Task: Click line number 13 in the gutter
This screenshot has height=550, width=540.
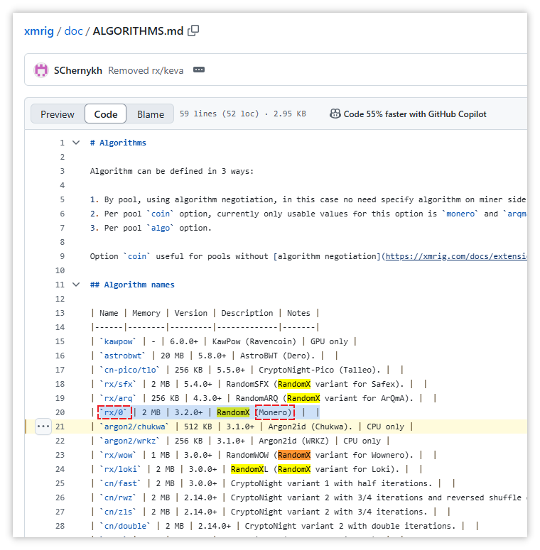Action: tap(60, 313)
